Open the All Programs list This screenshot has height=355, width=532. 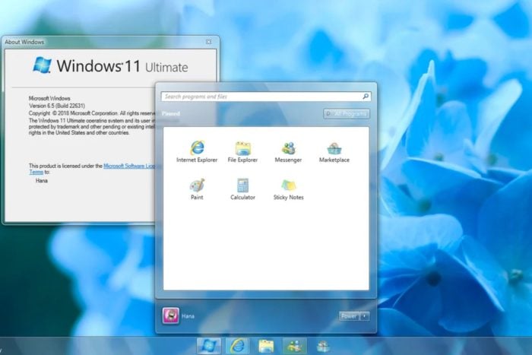[347, 114]
